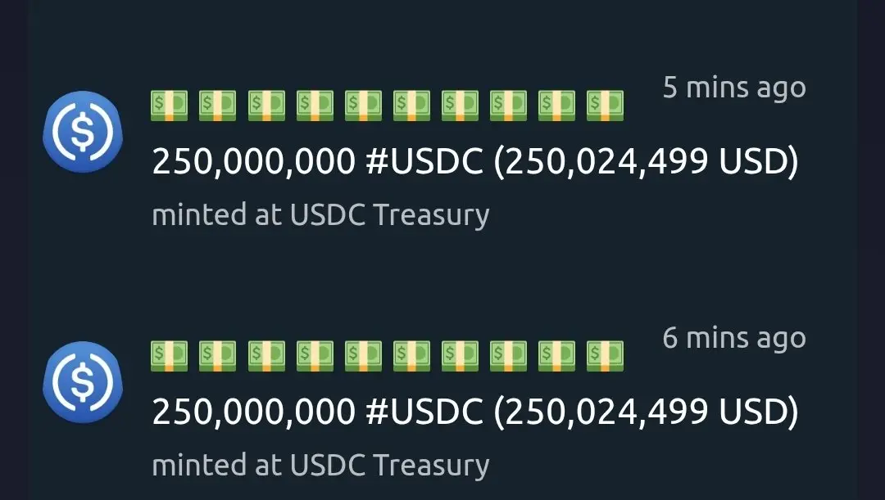Open #USDC hashtag in the 5 mins ago alert
This screenshot has width=885, height=500.
click(x=424, y=161)
